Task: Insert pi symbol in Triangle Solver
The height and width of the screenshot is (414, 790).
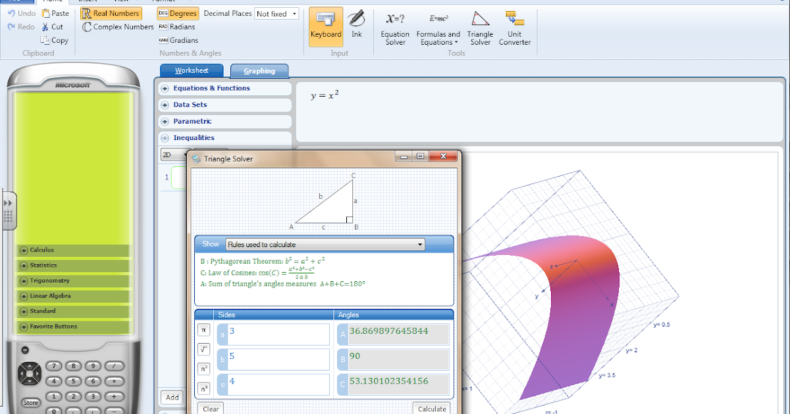Action: pyautogui.click(x=204, y=330)
